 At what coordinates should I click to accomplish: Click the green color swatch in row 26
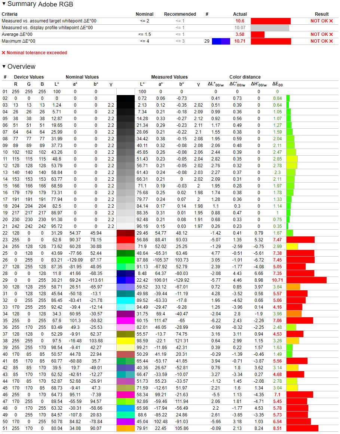[126, 260]
